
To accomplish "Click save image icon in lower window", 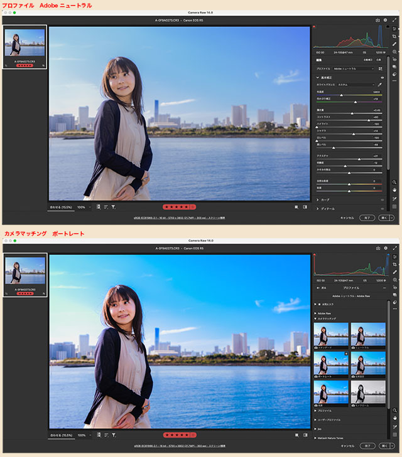I will click(378, 248).
